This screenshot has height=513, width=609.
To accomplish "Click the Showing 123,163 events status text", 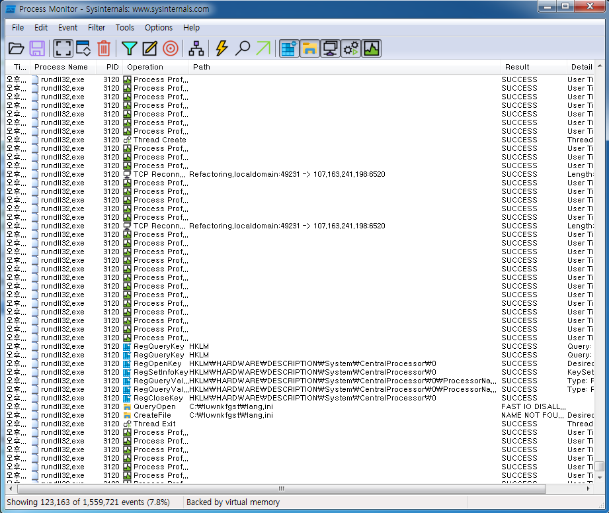I will click(x=88, y=502).
